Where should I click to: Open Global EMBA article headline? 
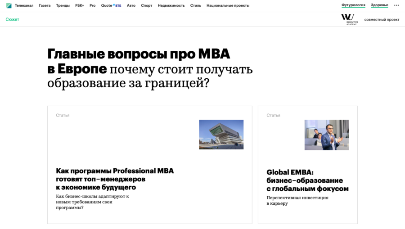coord(307,180)
